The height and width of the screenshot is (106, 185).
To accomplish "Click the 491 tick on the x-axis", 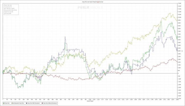I will pos(44,100).
